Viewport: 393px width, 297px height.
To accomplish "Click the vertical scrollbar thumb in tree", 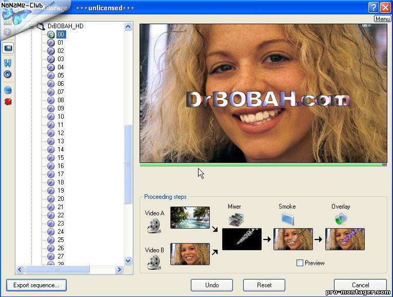I will pos(128,164).
